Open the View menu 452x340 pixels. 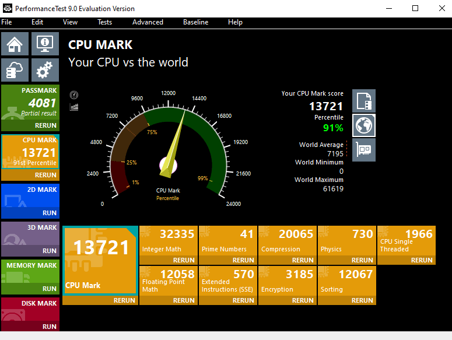coord(70,22)
